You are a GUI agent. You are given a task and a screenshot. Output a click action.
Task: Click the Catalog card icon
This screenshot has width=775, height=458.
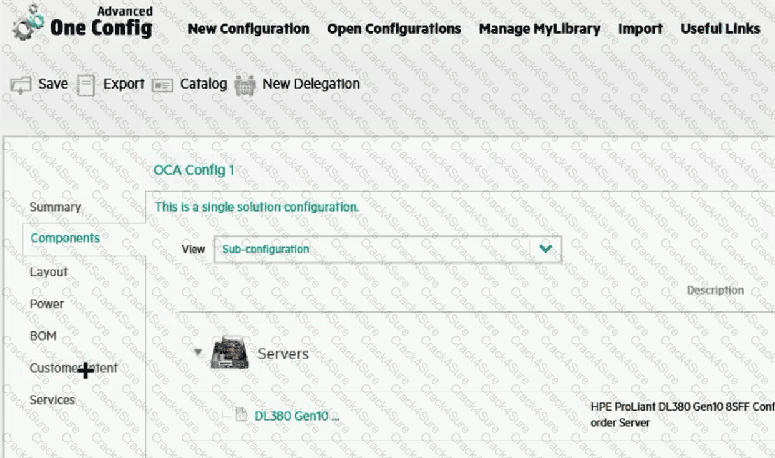162,85
